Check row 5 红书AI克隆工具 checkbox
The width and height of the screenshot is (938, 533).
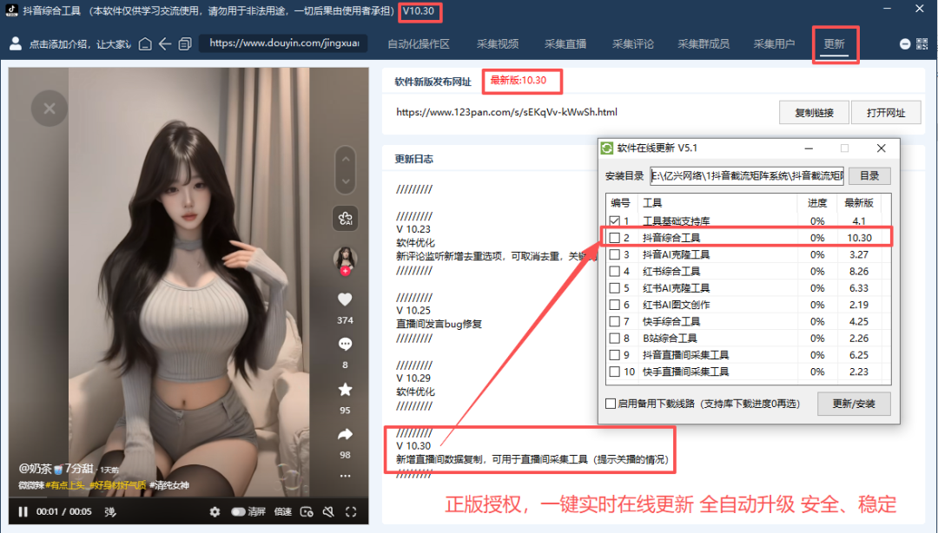point(614,287)
